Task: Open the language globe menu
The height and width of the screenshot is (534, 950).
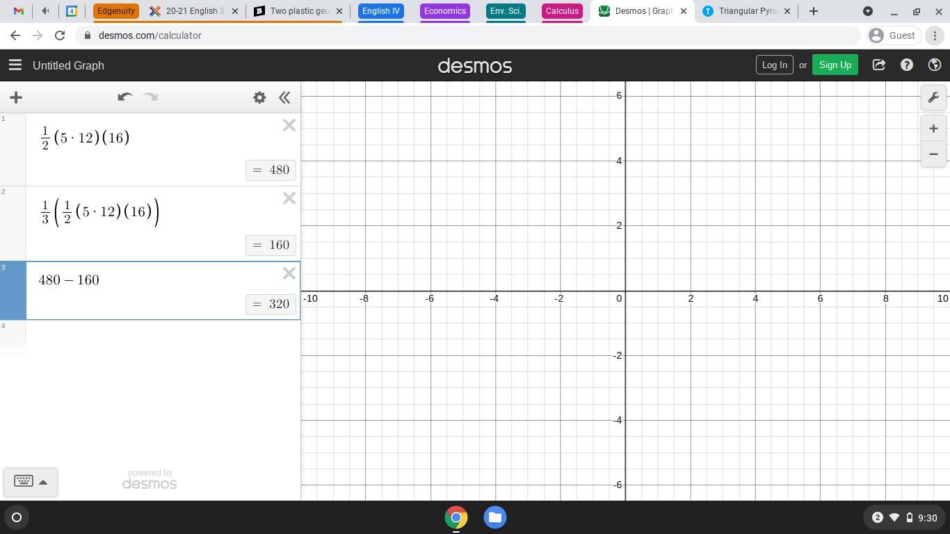Action: tap(935, 65)
